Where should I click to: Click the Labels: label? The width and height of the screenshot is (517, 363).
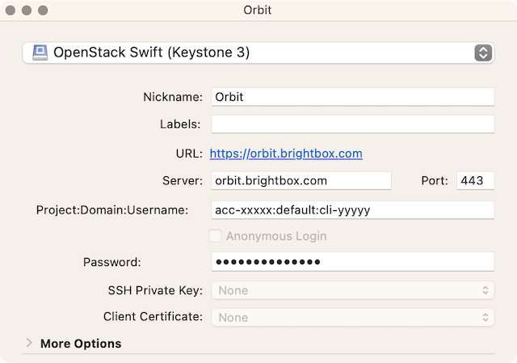(180, 125)
